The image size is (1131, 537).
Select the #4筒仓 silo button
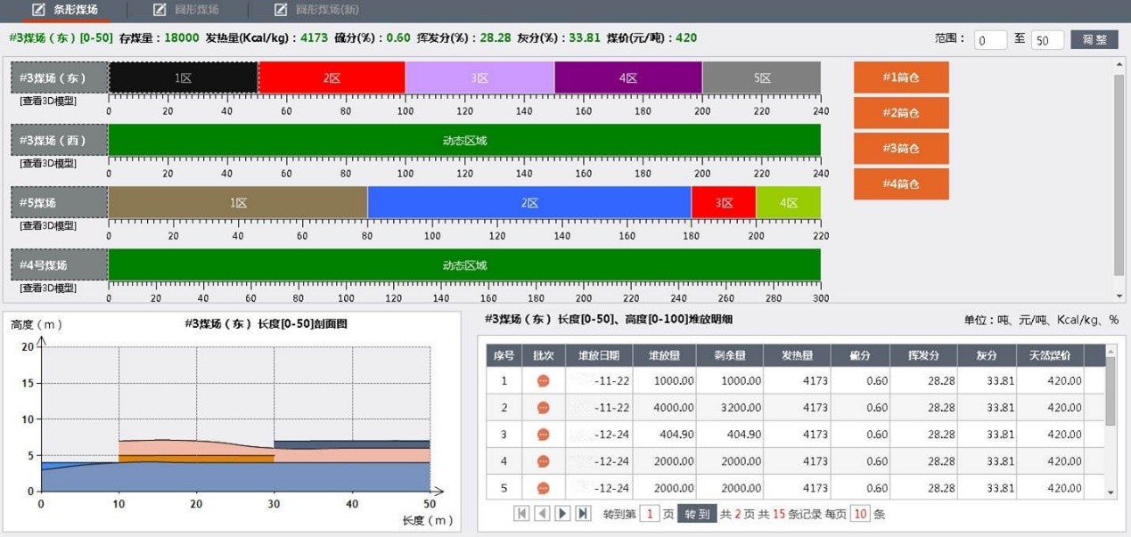[x=900, y=184]
